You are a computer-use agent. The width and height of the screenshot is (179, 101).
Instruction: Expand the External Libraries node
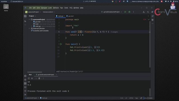[x=29, y=28]
